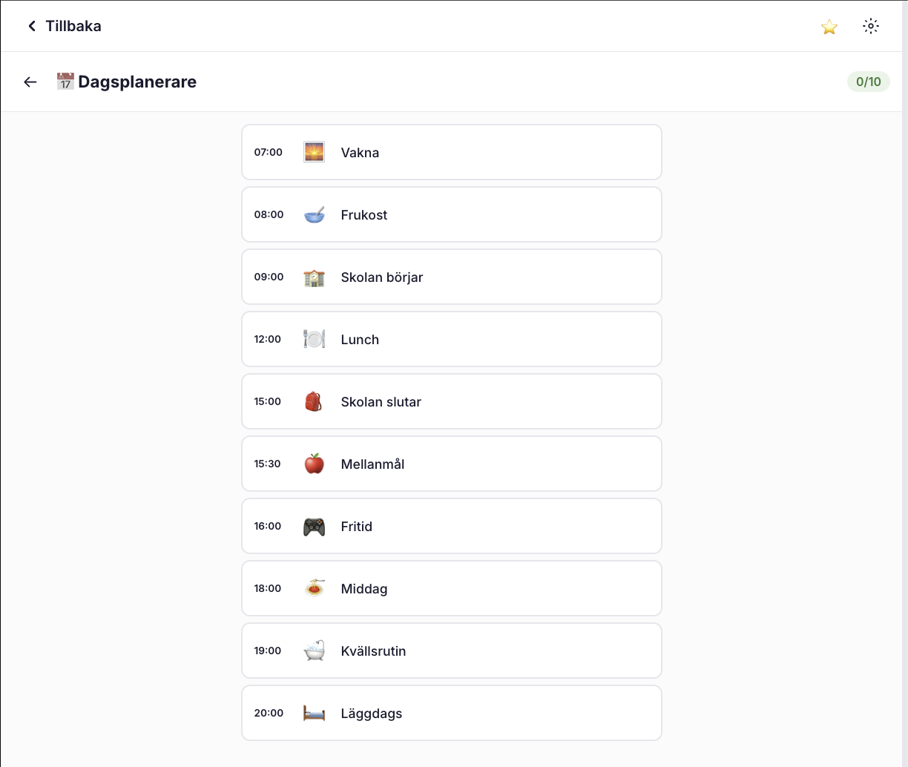This screenshot has width=908, height=767.
Task: Click the red apple icon
Action: pos(314,464)
